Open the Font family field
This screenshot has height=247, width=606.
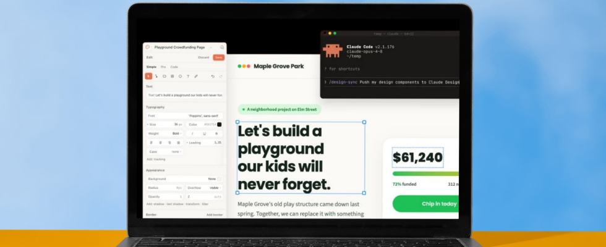pos(185,116)
